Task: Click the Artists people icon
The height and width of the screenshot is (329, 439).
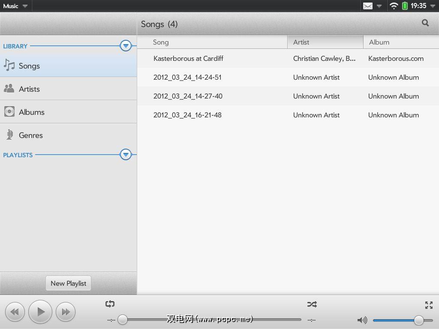Action: pos(9,88)
